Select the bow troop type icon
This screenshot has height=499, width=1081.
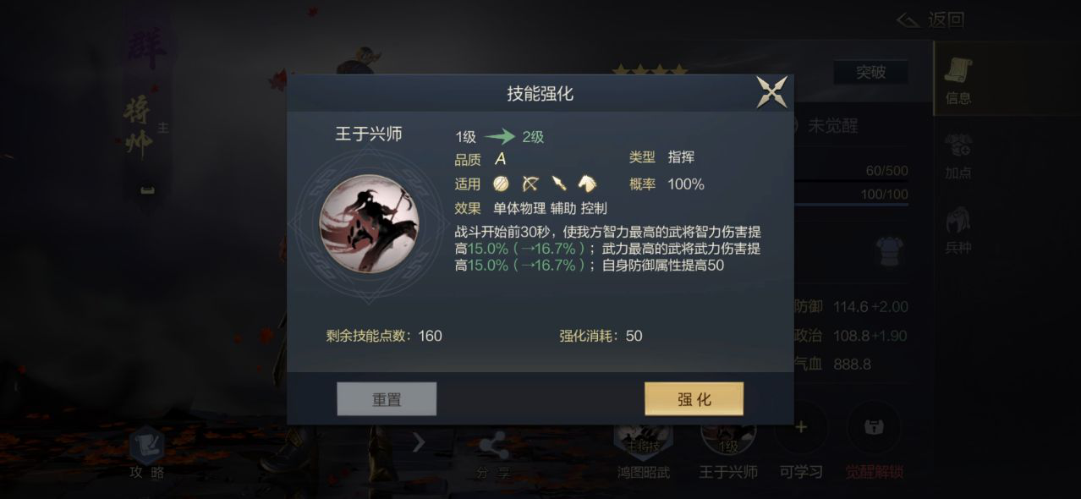coord(530,184)
